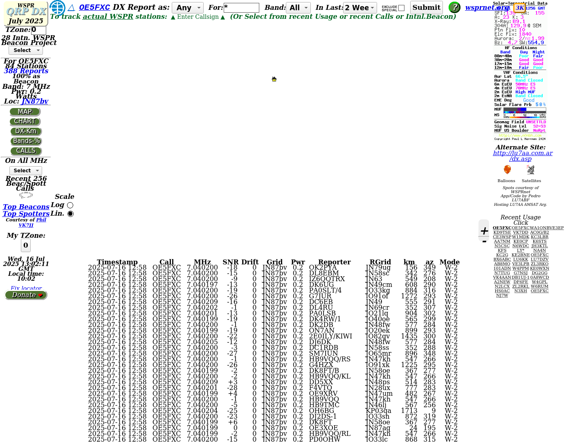Open the Balloons tracker icon
The height and width of the screenshot is (442, 566).
point(507,170)
